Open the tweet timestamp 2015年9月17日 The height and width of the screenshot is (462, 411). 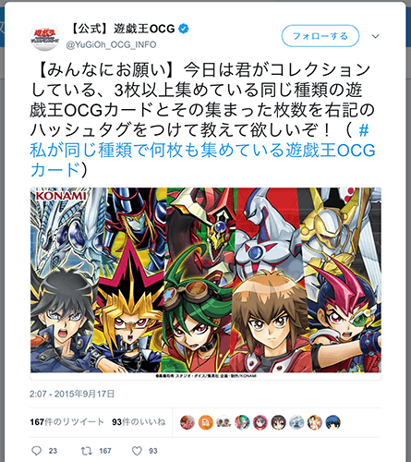(x=72, y=394)
